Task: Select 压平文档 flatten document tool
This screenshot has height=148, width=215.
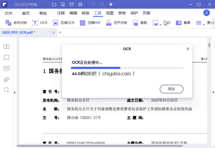Action: coord(116,23)
